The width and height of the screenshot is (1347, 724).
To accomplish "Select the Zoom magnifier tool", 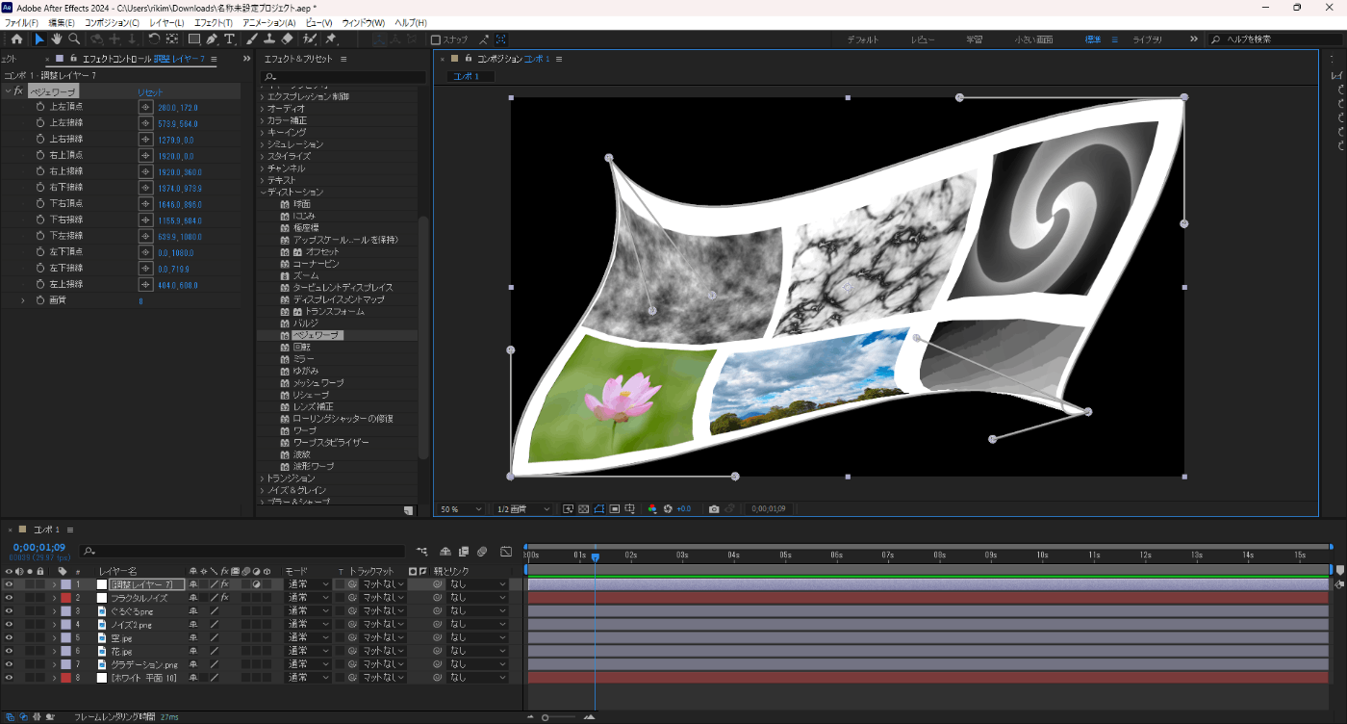I will click(x=74, y=39).
